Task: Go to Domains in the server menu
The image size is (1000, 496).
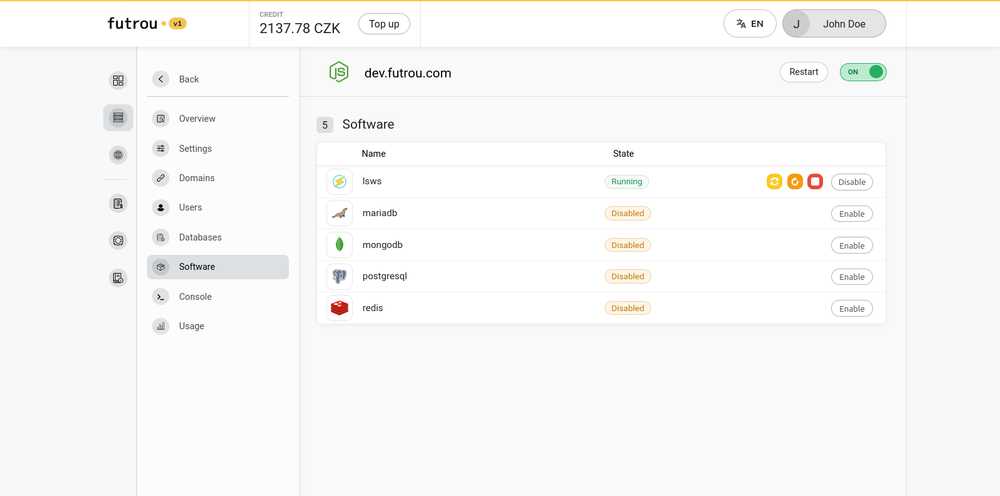Action: pyautogui.click(x=218, y=178)
